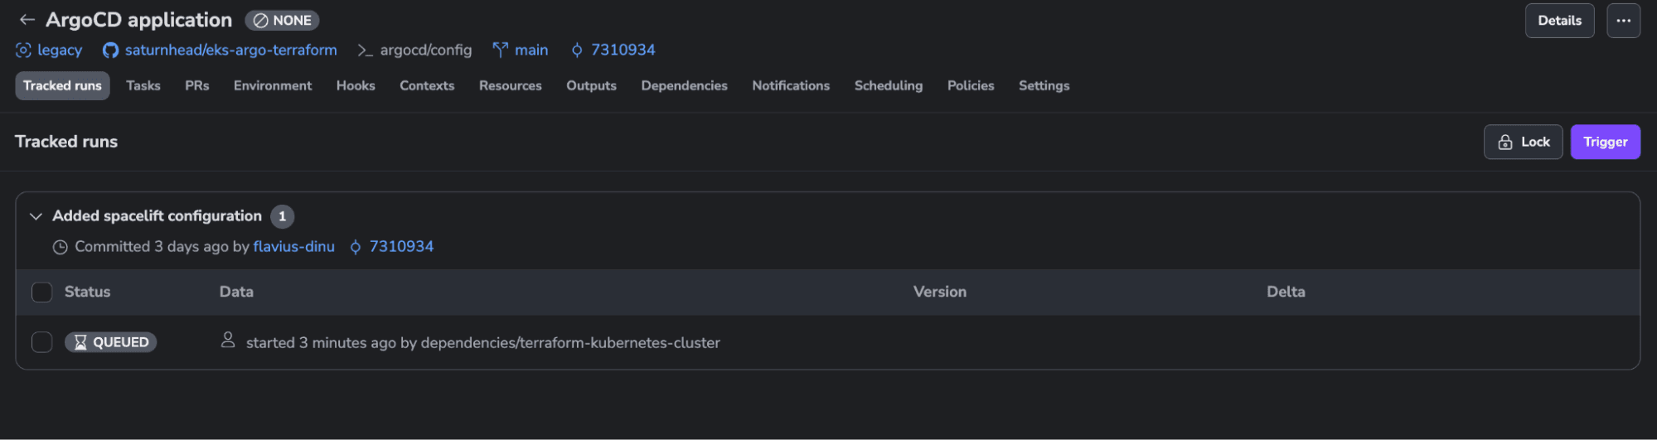
Task: Open the saturnhead/eks-argo-terraform repository link
Action: pyautogui.click(x=230, y=50)
